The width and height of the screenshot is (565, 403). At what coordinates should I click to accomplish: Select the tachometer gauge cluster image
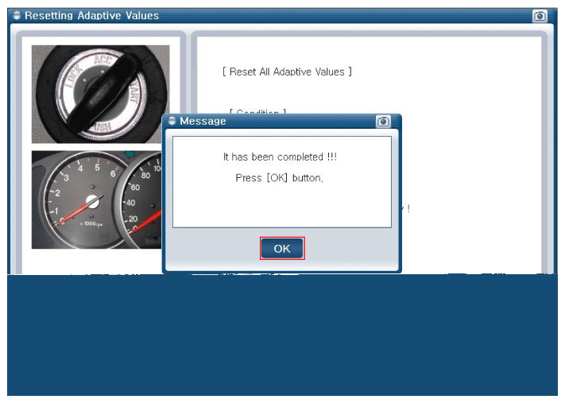(x=97, y=199)
